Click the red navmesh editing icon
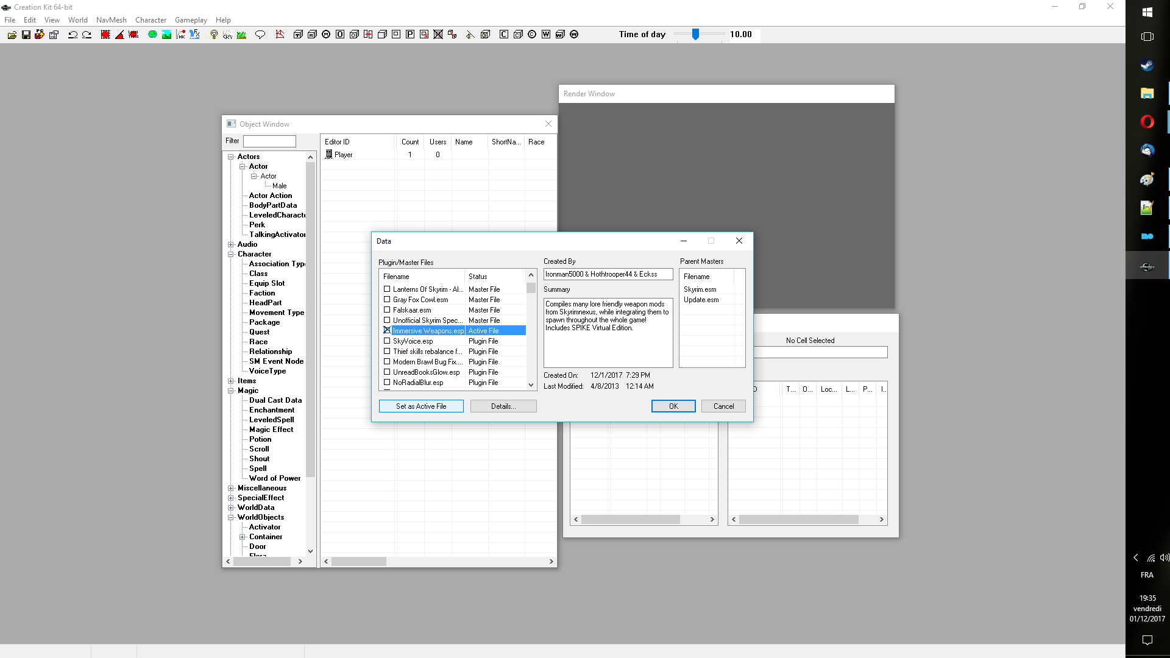 click(x=280, y=35)
